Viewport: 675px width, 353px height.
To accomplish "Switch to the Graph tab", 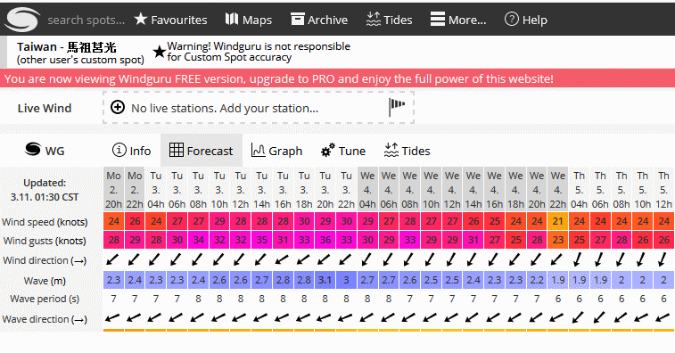I will [276, 151].
